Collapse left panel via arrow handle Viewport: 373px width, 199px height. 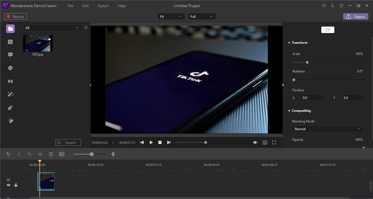(90, 85)
